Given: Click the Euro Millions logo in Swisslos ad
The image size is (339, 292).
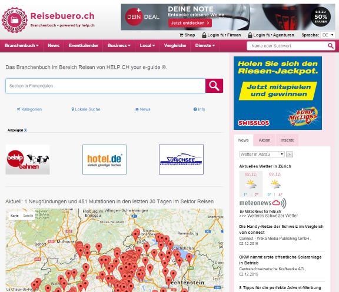Looking at the screenshot, I should pyautogui.click(x=303, y=116).
